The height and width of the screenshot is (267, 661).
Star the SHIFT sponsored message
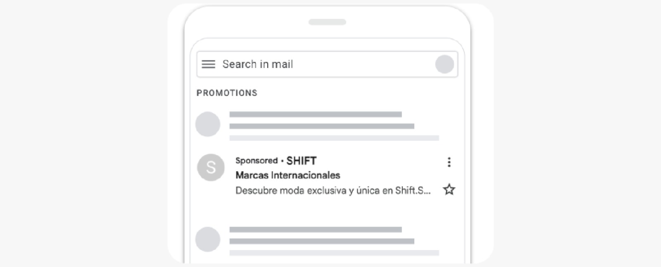[449, 190]
